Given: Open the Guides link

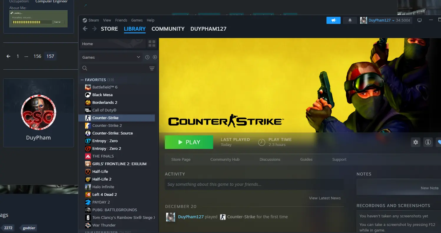Looking at the screenshot, I should point(306,160).
